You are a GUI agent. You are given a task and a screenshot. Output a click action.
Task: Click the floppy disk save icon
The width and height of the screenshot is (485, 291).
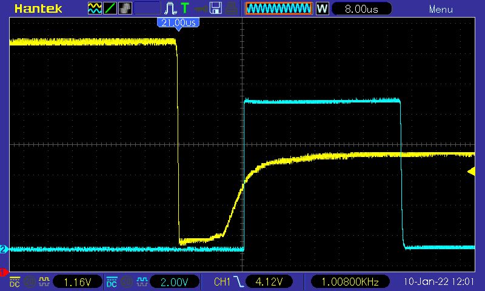pos(216,8)
